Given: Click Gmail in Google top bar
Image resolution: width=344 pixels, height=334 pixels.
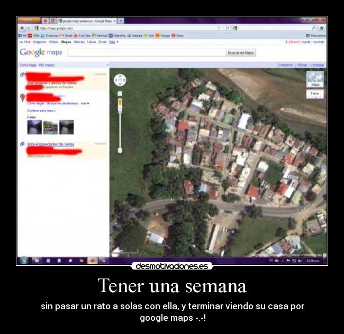Looking at the screenshot, I should pyautogui.click(x=103, y=42).
